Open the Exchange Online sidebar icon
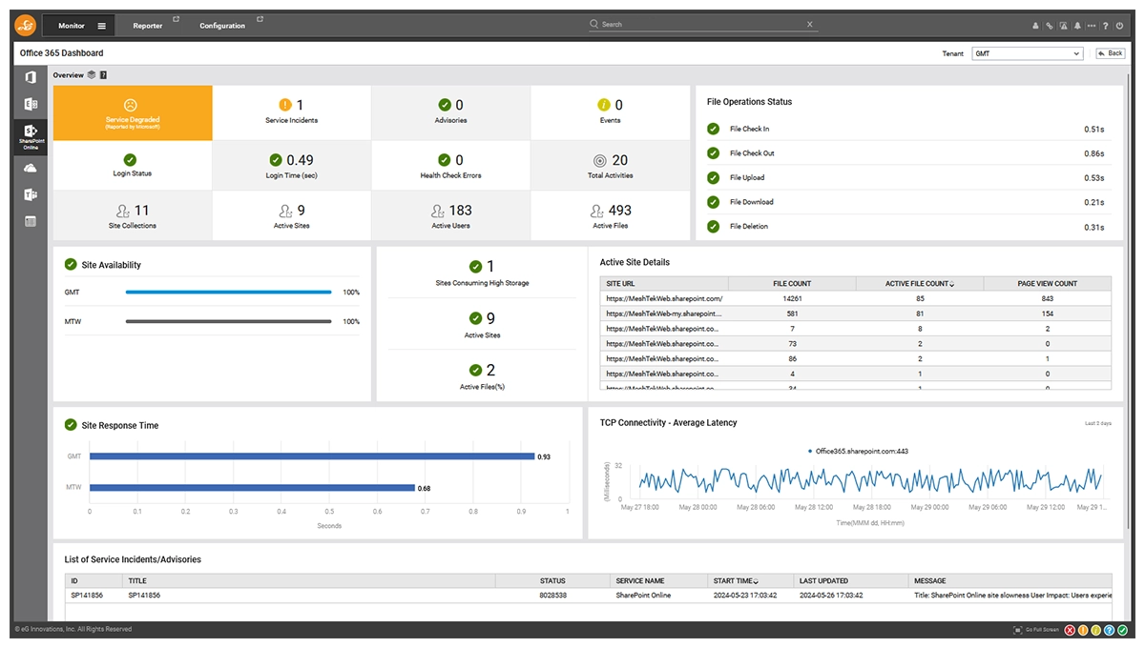The width and height of the screenshot is (1145, 648). pos(31,105)
